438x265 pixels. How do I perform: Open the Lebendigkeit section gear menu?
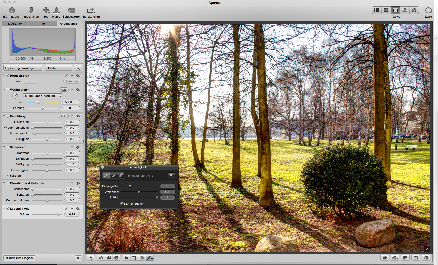pyautogui.click(x=78, y=209)
